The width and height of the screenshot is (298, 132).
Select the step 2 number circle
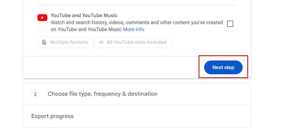tap(35, 94)
